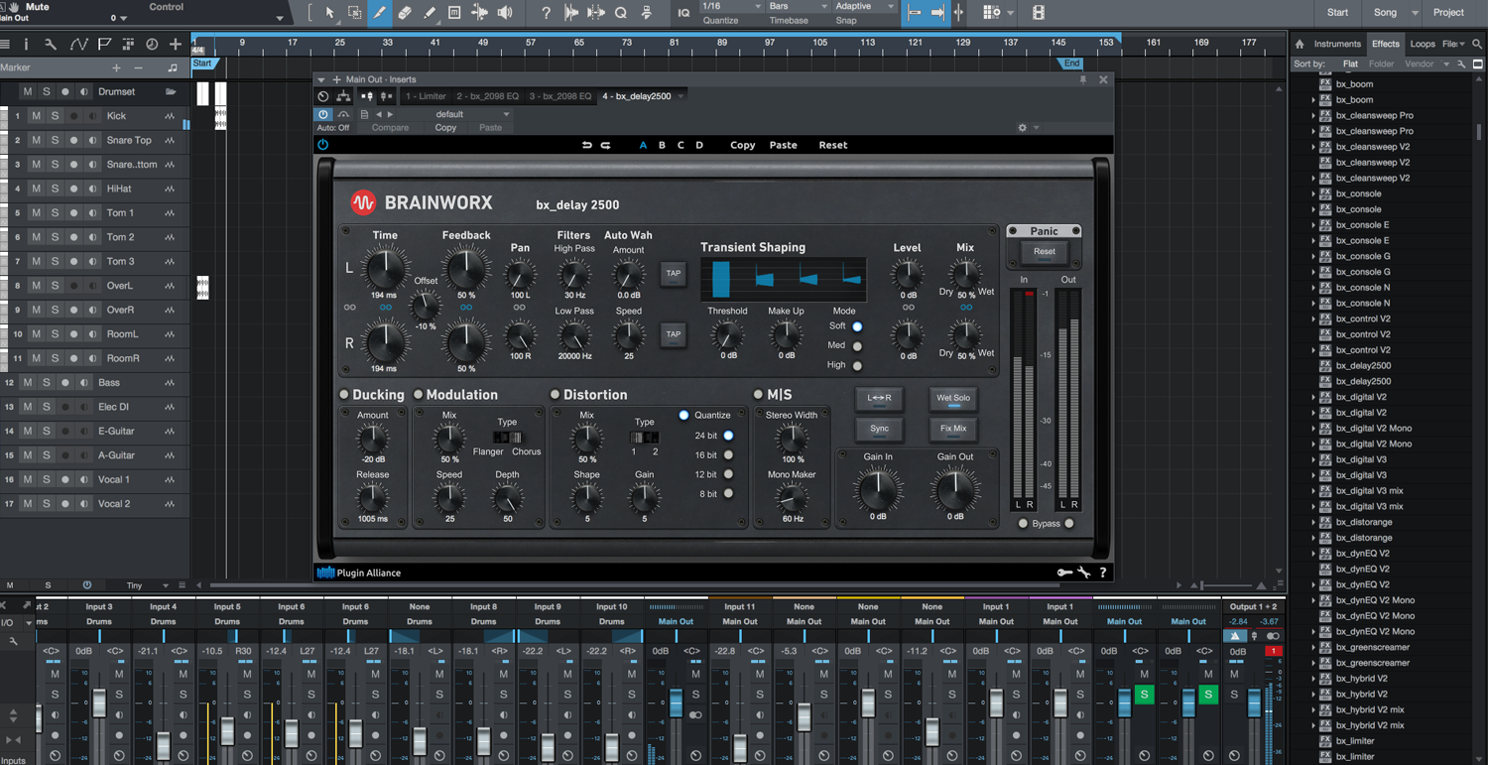
Task: Switch to the 2 - bx_2098 EQ tab
Action: (488, 96)
